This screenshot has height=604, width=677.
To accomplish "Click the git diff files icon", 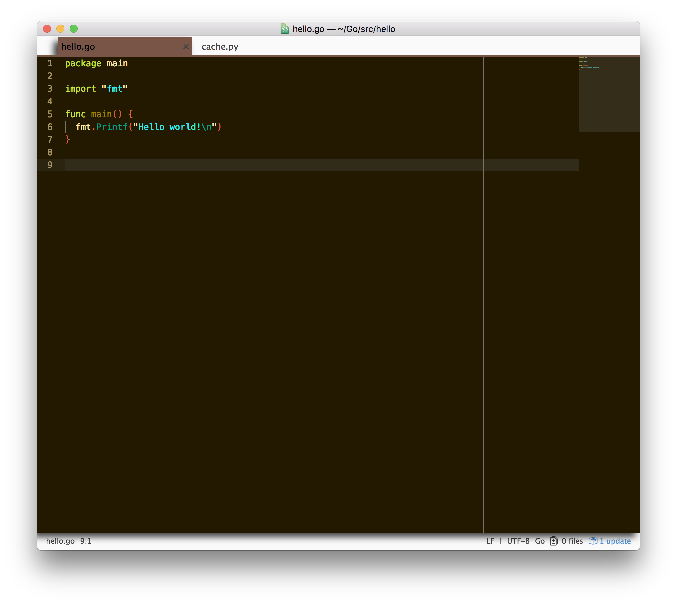I will [x=554, y=541].
